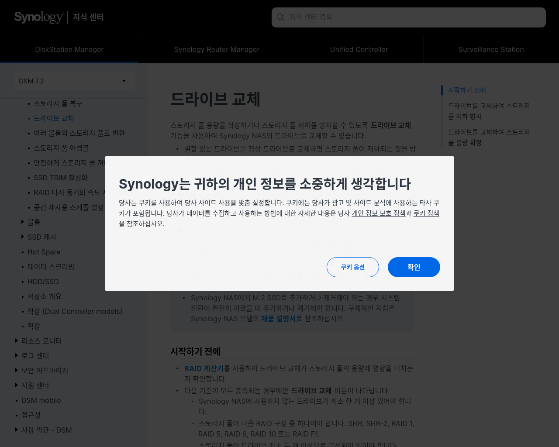
Task: Switch to the Surveillance Station tab
Action: click(x=491, y=49)
